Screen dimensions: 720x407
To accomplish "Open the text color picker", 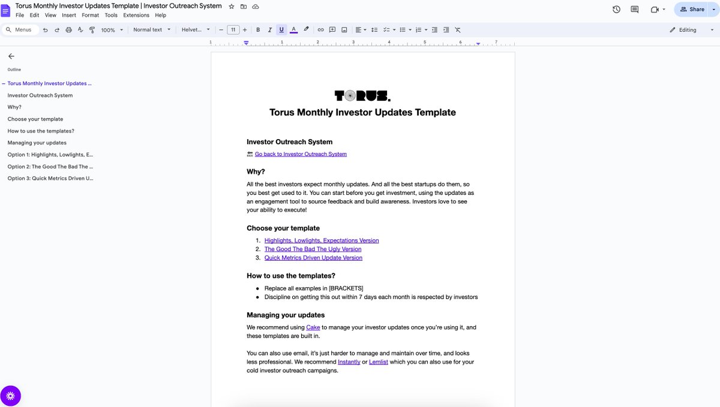I will pos(293,30).
